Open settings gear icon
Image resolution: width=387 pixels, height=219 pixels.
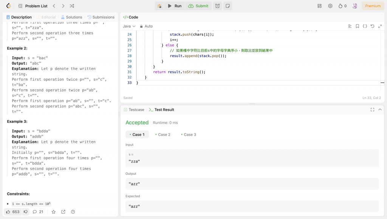pos(330,6)
